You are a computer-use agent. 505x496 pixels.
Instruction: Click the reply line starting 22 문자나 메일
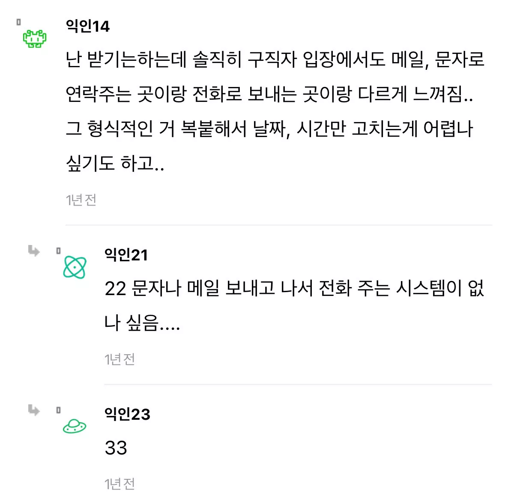pyautogui.click(x=294, y=288)
